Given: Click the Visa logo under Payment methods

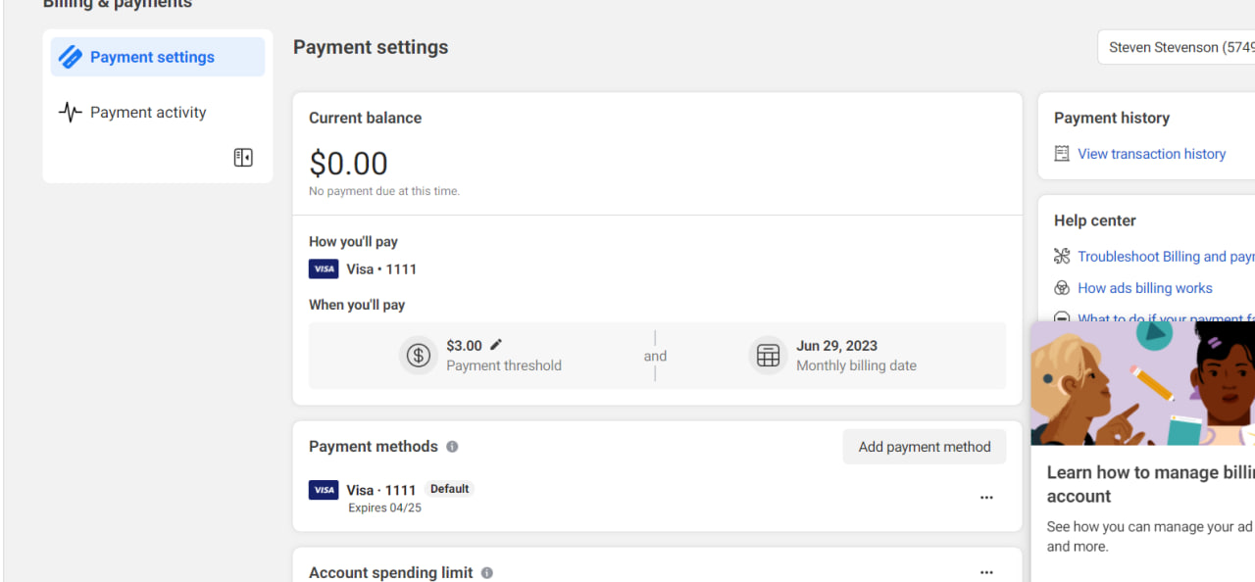Looking at the screenshot, I should tap(324, 490).
